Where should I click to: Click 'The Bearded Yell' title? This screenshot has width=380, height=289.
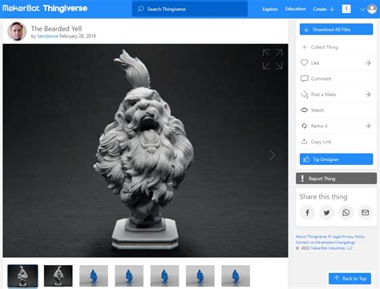pyautogui.click(x=56, y=29)
